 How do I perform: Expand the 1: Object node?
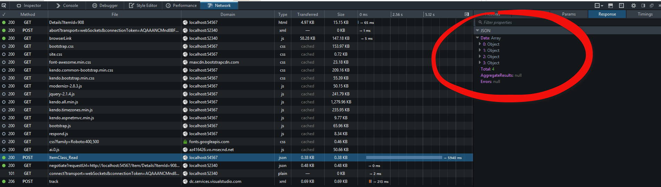click(480, 50)
